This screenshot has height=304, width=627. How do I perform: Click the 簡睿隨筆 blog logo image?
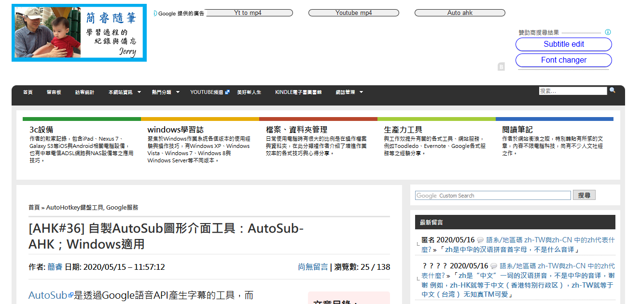pyautogui.click(x=78, y=32)
